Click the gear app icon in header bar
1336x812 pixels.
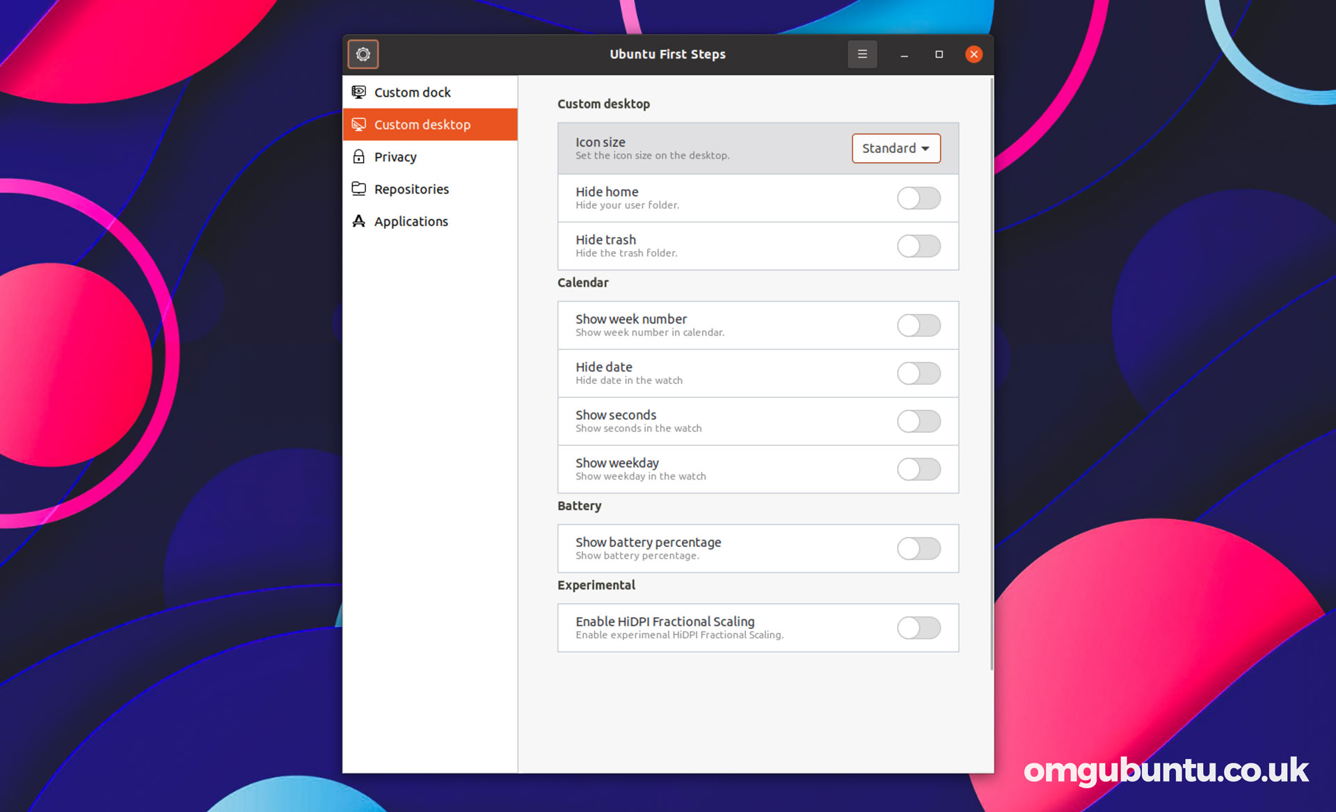point(363,54)
